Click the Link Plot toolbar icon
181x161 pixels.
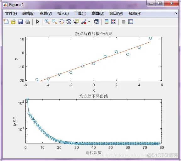pyautogui.click(x=97, y=22)
